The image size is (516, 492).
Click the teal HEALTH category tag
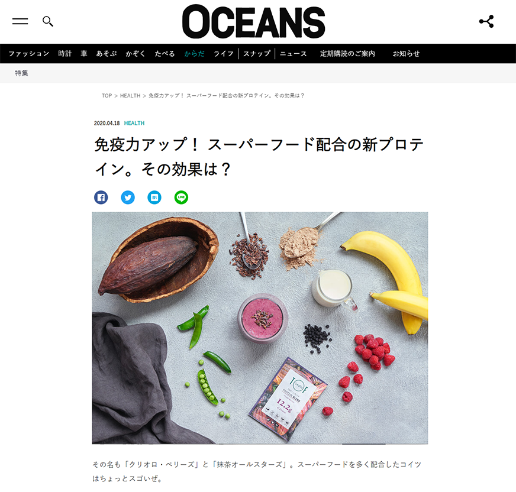click(x=134, y=123)
